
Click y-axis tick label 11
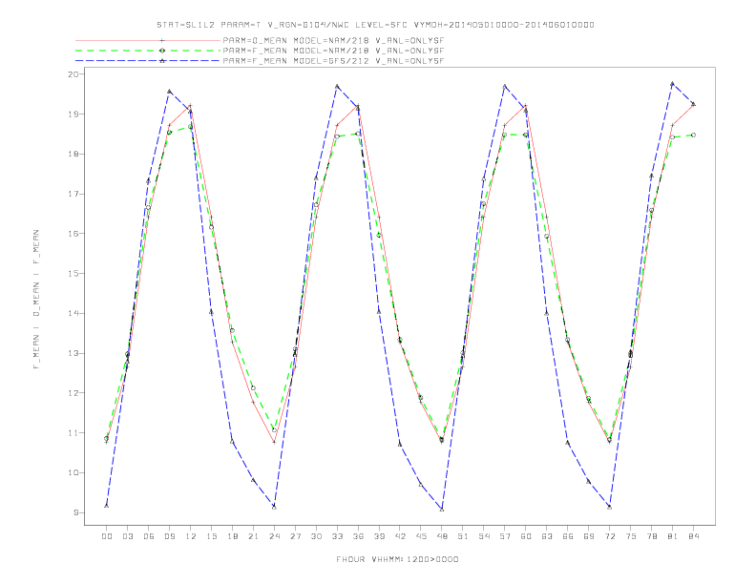73,433
